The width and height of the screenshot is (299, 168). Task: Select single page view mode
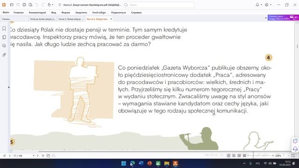pyautogui.click(x=228, y=156)
